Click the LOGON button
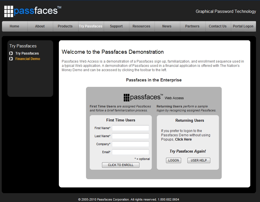Image resolution: width=260 pixels, height=202 pixels. [174, 160]
